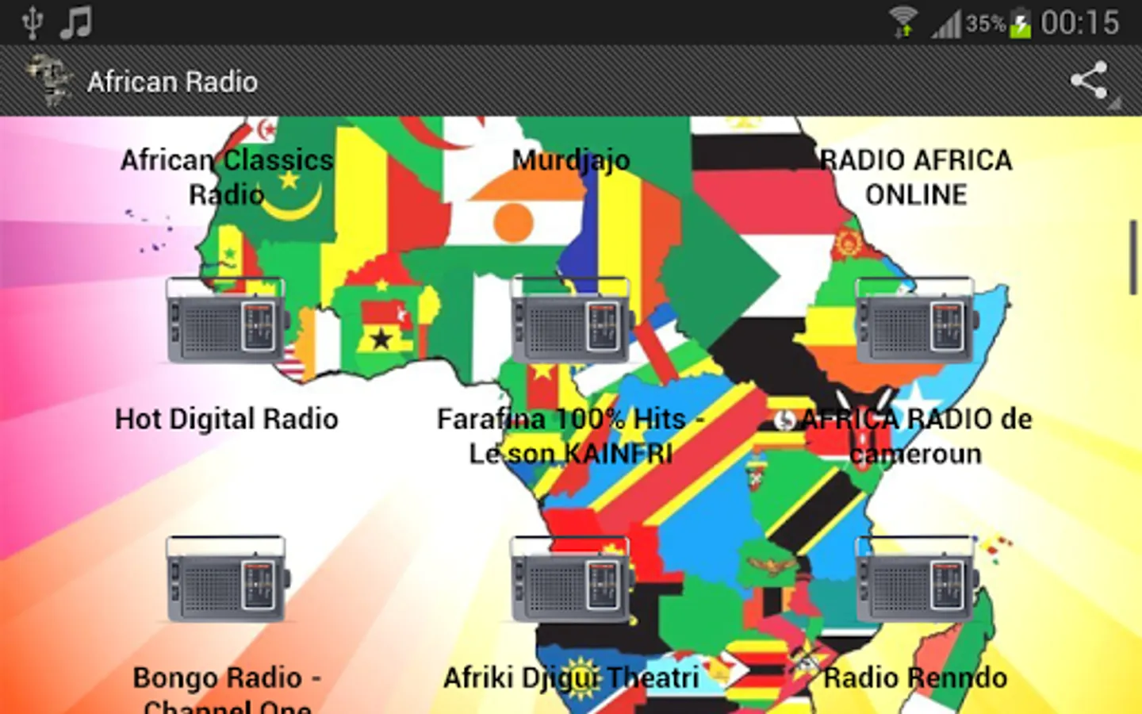Choose Farafina 100% Hits - Le son KAINFRI
Viewport: 1142px width, 714px height.
pos(571,436)
